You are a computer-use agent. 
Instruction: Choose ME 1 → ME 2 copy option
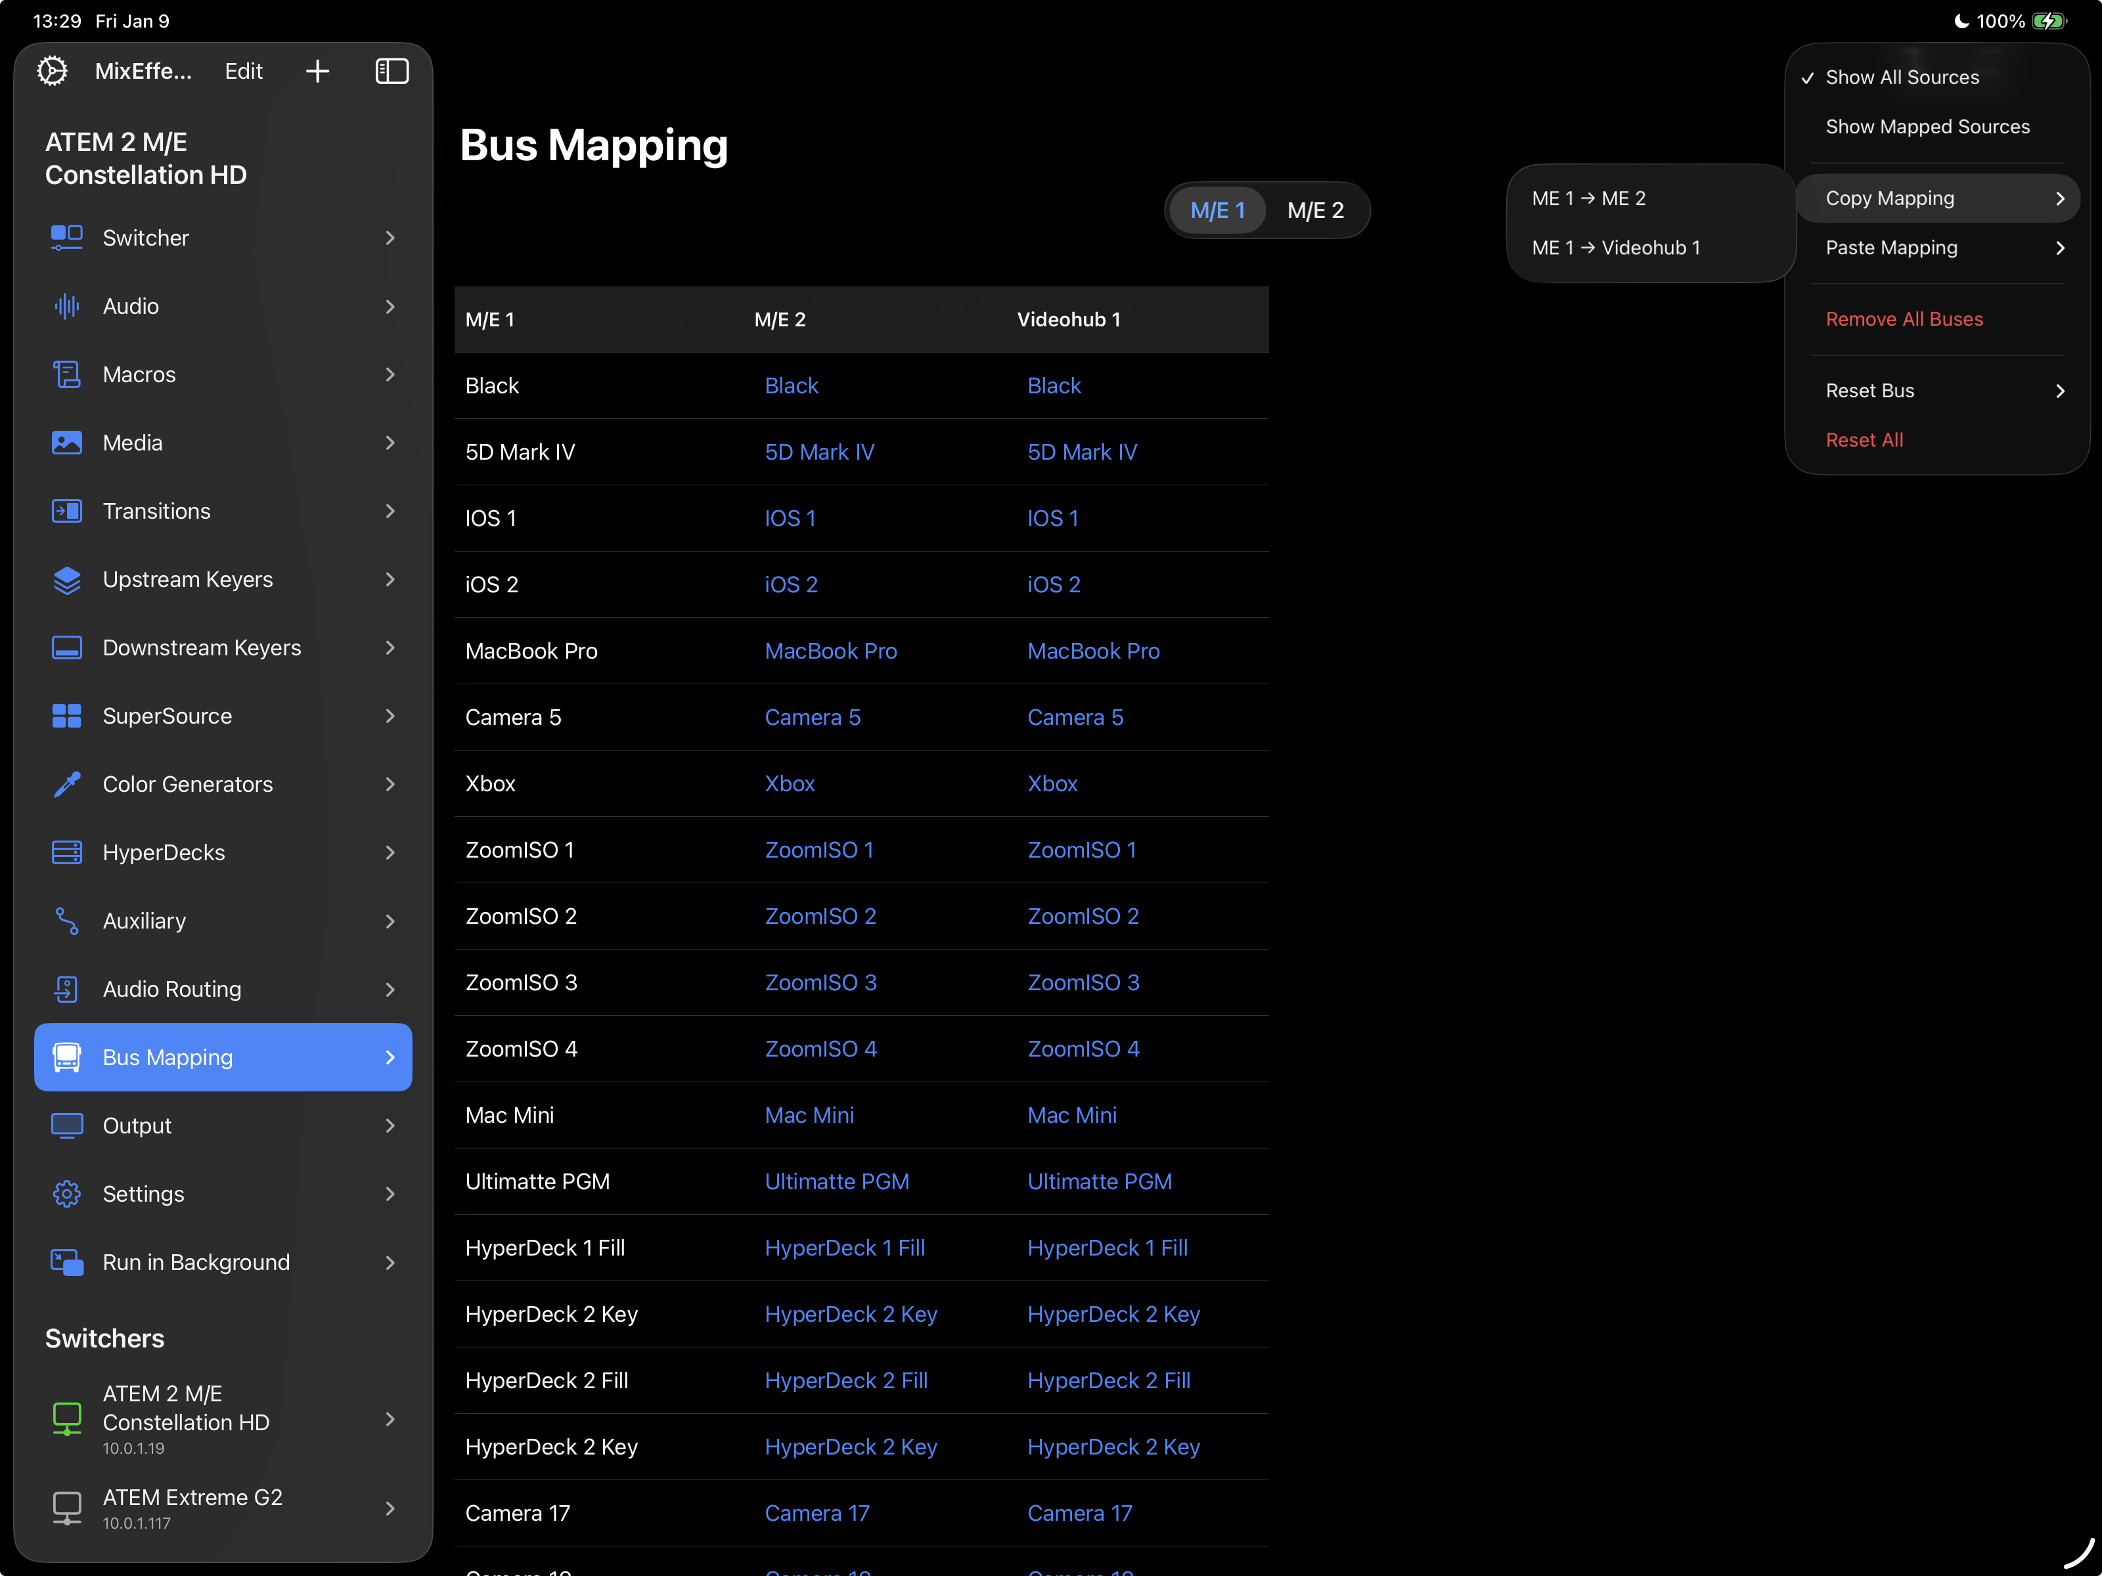tap(1589, 198)
